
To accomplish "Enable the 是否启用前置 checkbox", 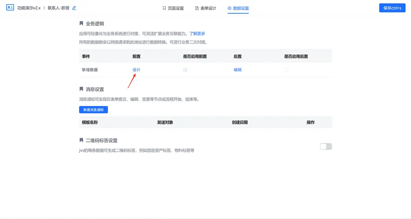I will tap(185, 70).
